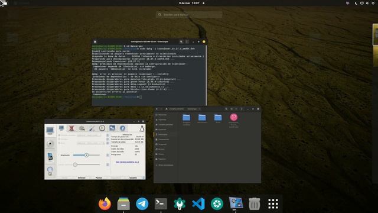Toggle the file manager list/grid view
This screenshot has width=378, height=213.
pyautogui.click(x=232, y=109)
